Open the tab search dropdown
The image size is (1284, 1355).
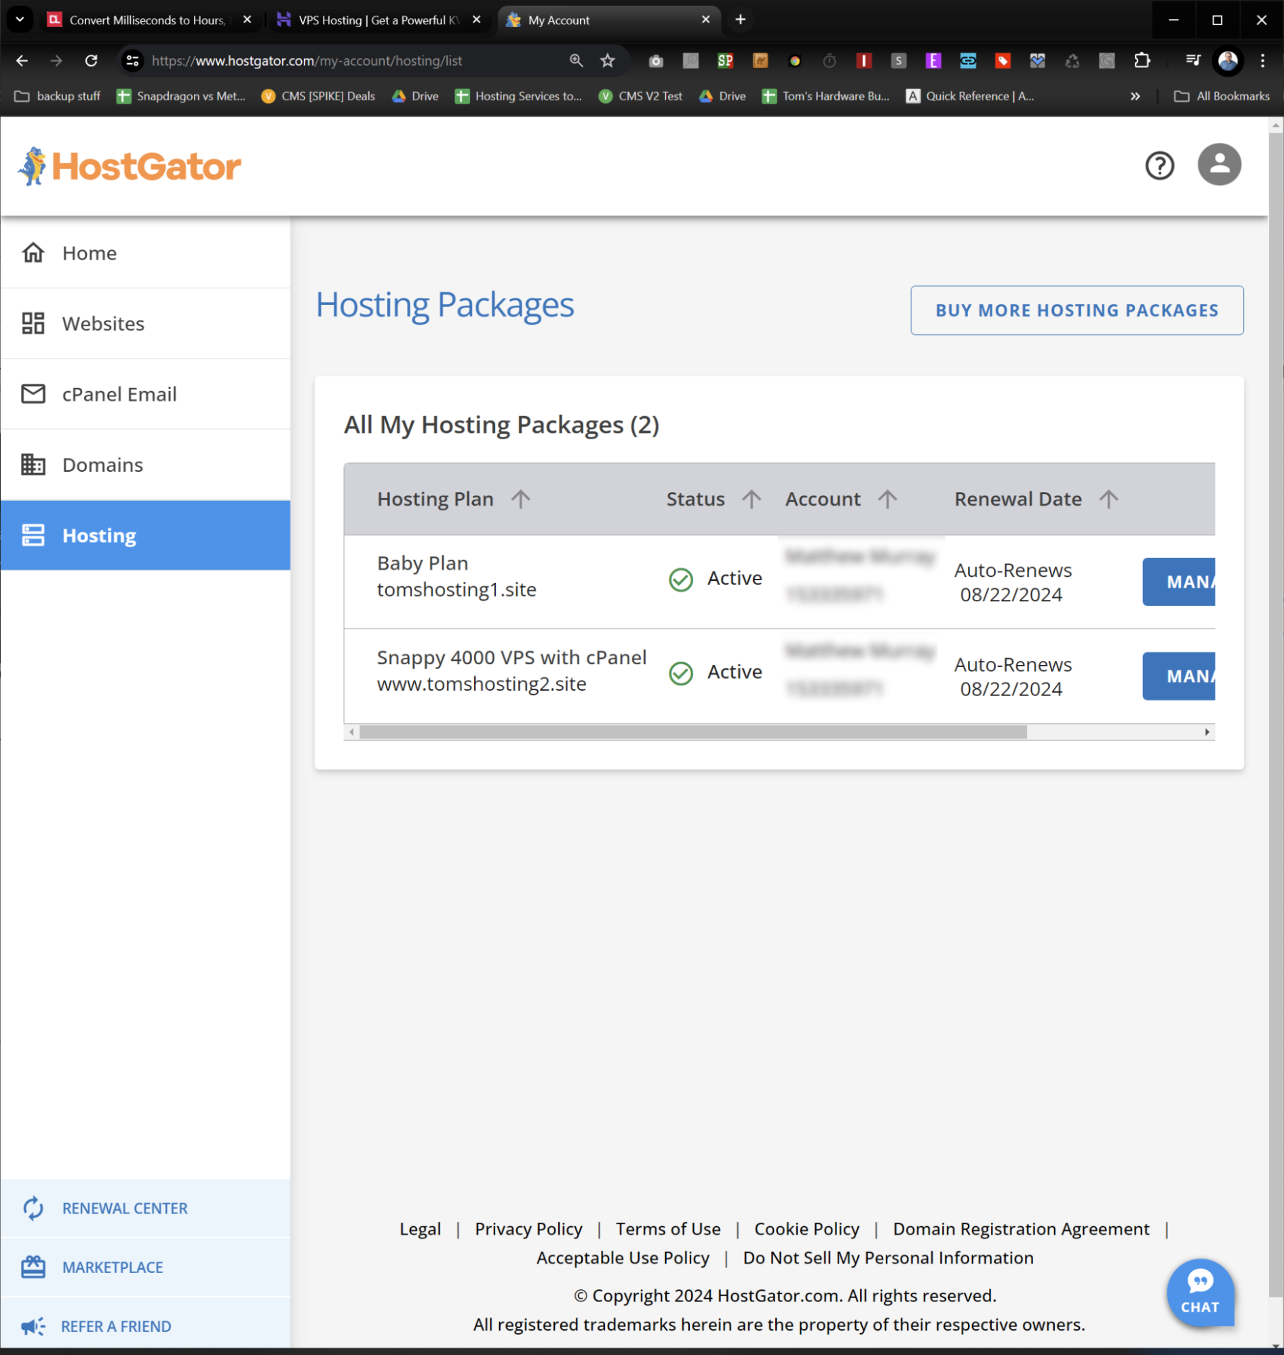(20, 20)
